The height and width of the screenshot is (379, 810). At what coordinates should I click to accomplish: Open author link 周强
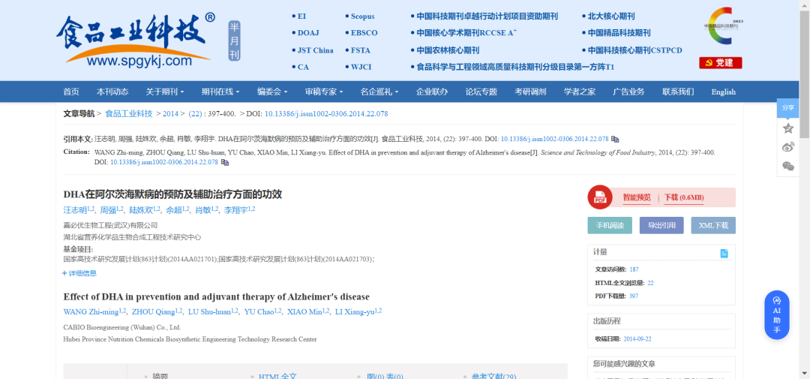click(x=108, y=210)
